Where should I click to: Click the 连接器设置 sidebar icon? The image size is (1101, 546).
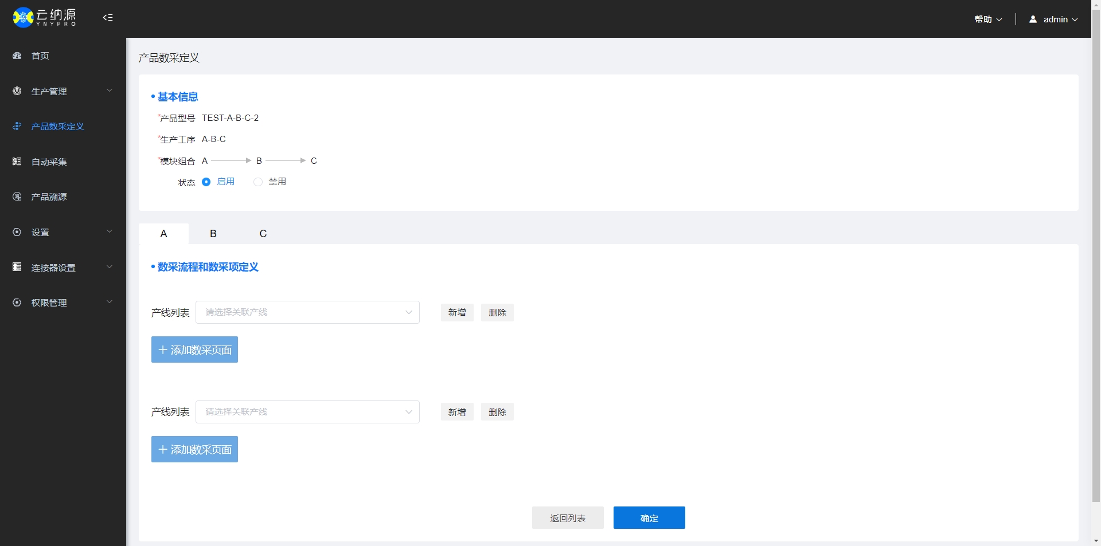coord(17,267)
